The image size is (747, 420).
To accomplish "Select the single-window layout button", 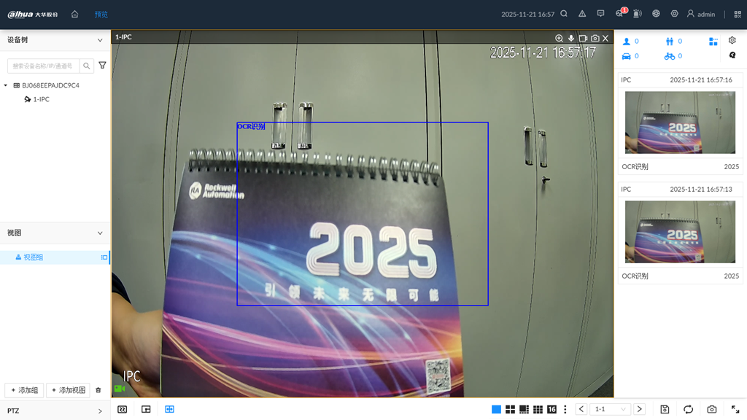I will (496, 410).
